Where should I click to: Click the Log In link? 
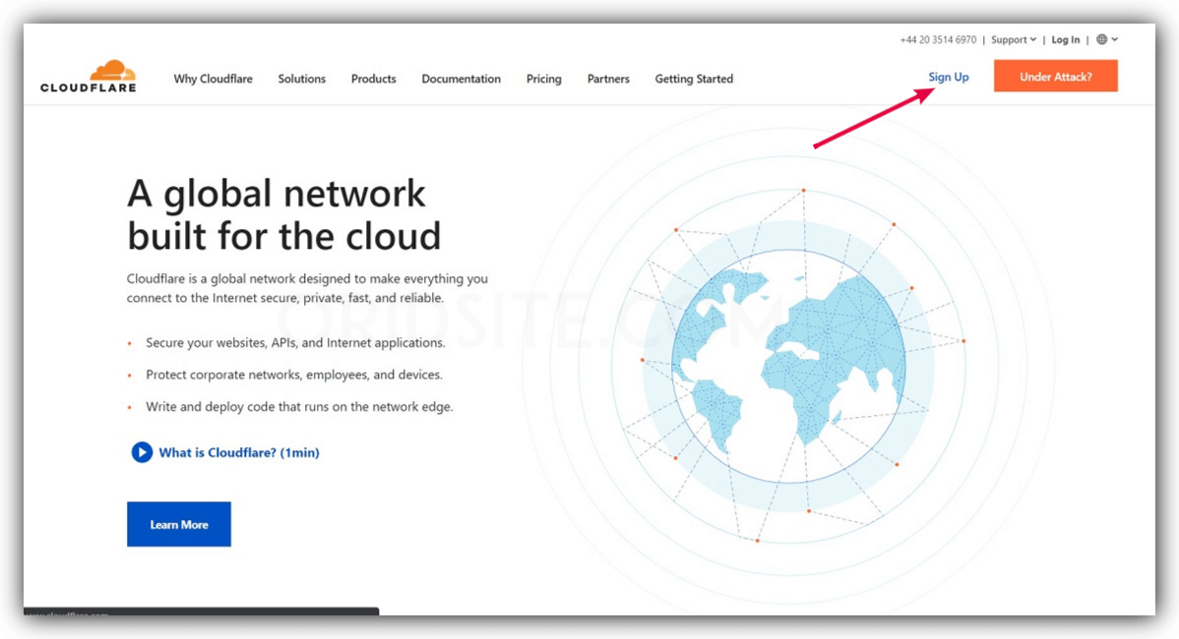1066,39
